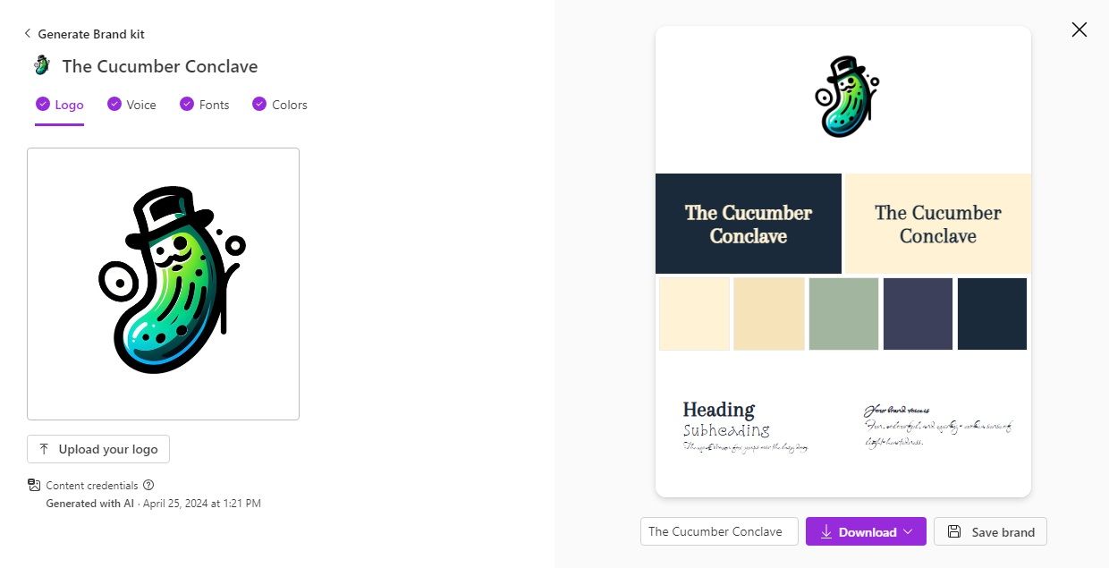
Task: Open the Colors tab
Action: [289, 105]
